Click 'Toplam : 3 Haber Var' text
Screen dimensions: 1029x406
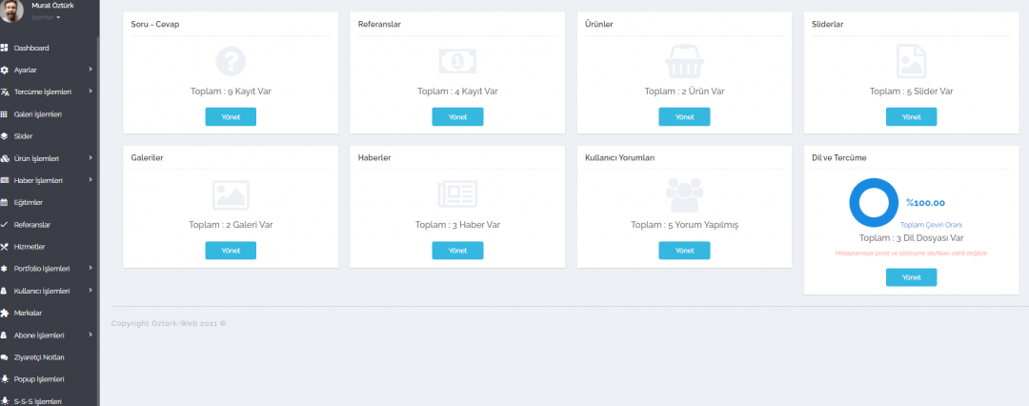point(457,225)
